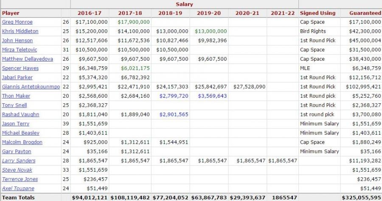Image resolution: width=382 pixels, height=201 pixels.
Task: Open Tony Snell player link
Action: click(x=14, y=105)
